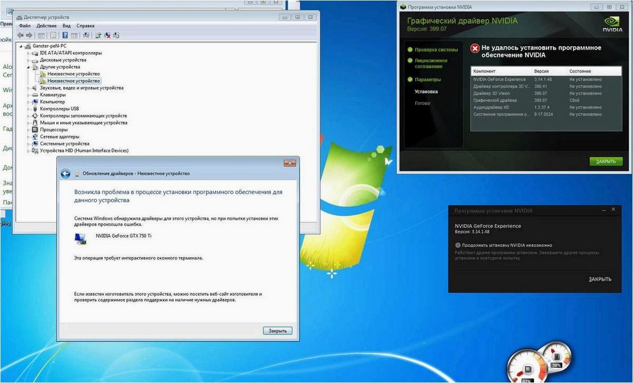Expand the IDE ATA/ATAPI контроллеры node
633x383 pixels.
[x=28, y=53]
